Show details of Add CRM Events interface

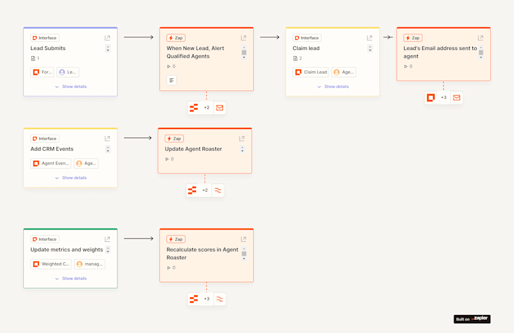[71, 178]
